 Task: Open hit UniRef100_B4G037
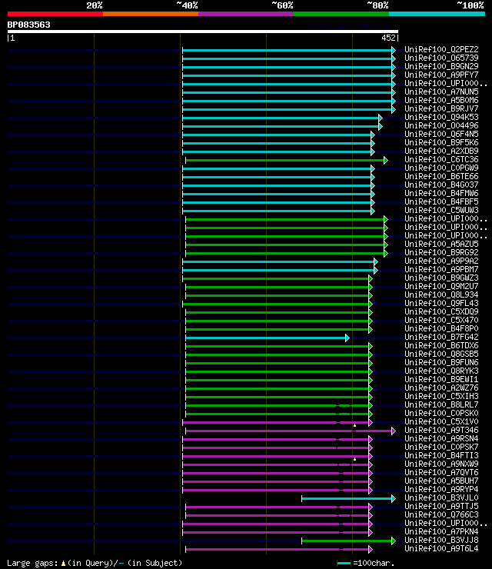click(x=441, y=185)
